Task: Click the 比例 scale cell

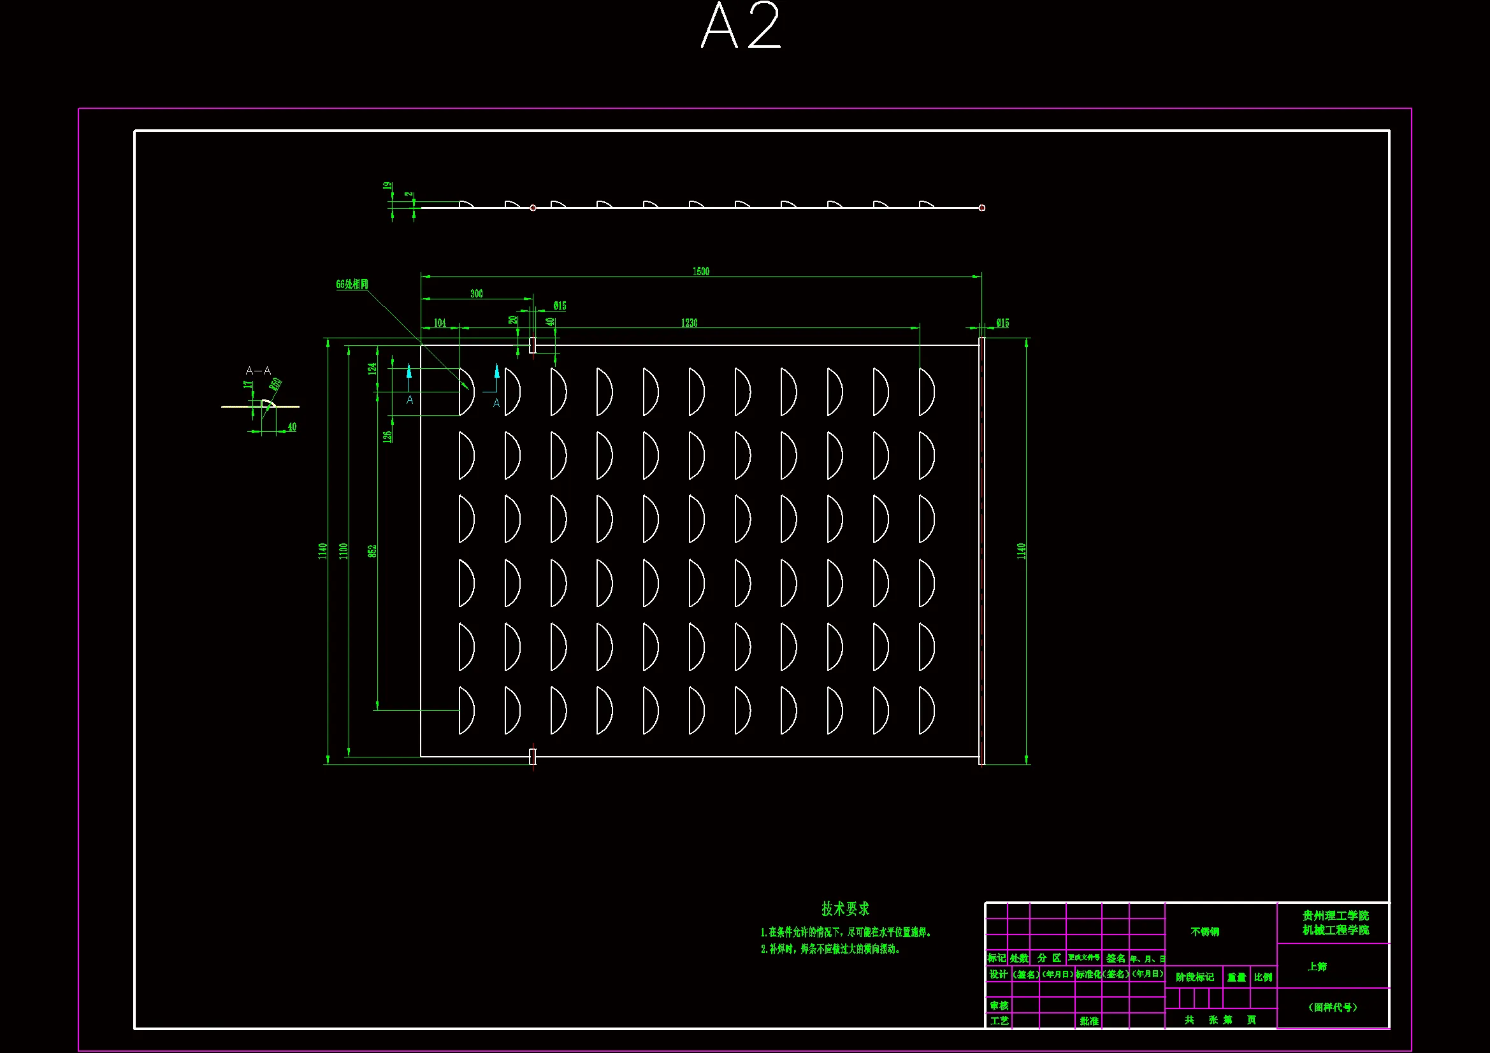Action: tap(1263, 977)
